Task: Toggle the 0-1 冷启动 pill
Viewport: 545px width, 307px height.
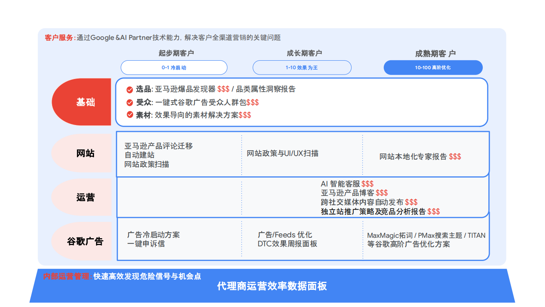Action: [174, 67]
